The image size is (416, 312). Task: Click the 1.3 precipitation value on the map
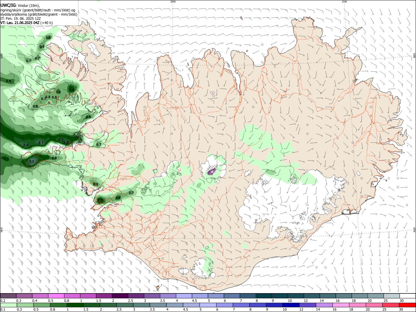pyautogui.click(x=72, y=90)
